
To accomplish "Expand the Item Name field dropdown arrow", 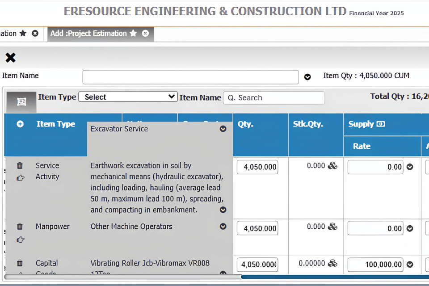I will tap(307, 77).
